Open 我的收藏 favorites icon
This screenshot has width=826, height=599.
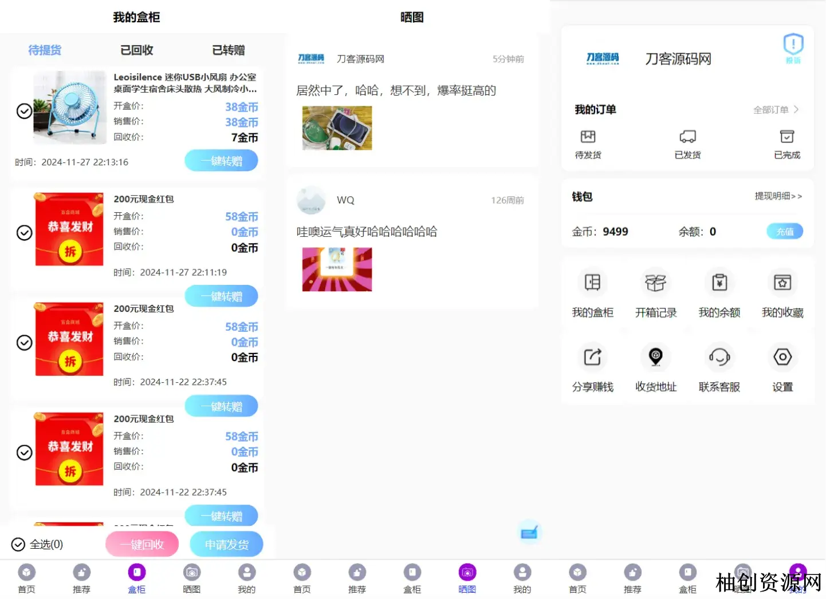click(x=782, y=283)
